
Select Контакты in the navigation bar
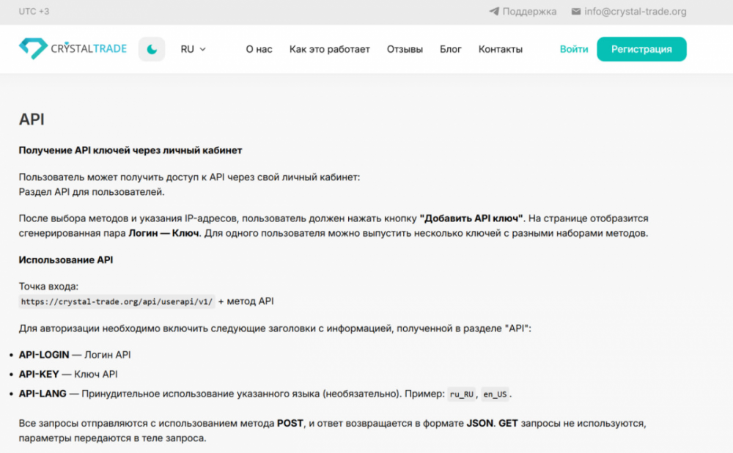coord(500,49)
